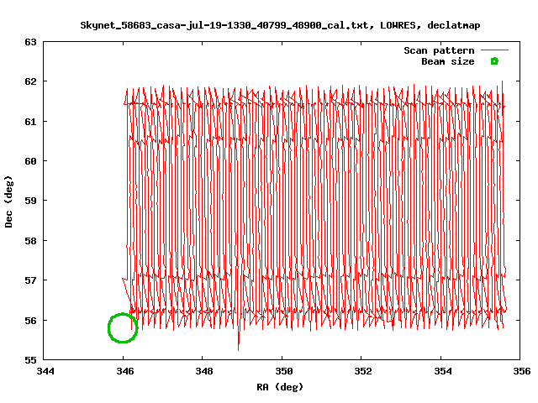
Task: Click x-axis tick label 348
Action: [204, 371]
